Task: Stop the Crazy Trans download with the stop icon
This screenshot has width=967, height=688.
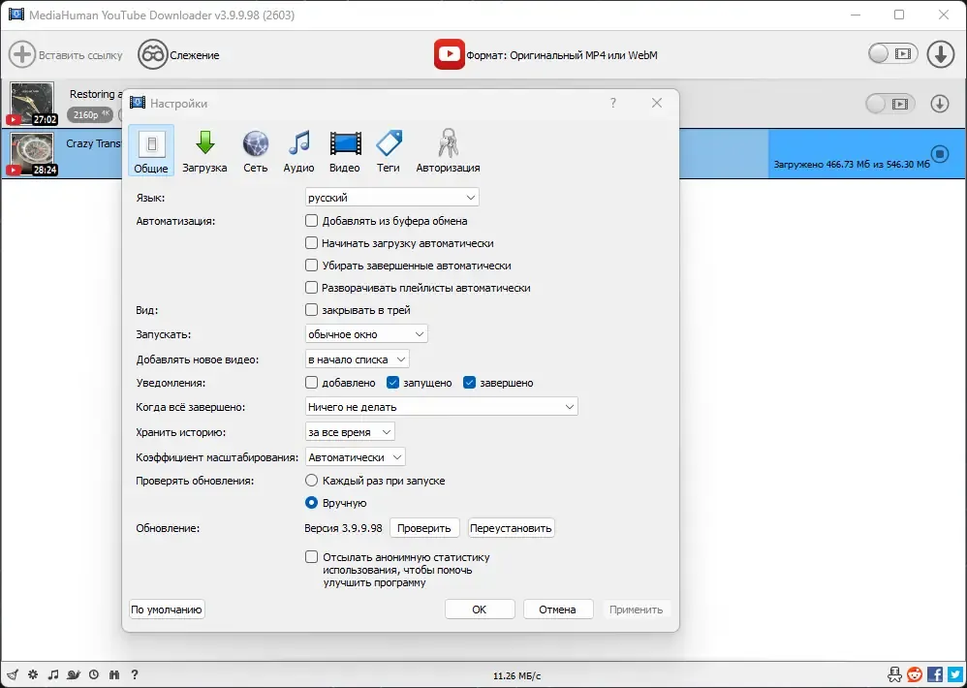Action: [939, 153]
